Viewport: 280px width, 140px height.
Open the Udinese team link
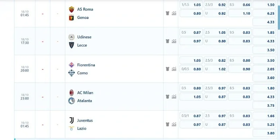84,37
